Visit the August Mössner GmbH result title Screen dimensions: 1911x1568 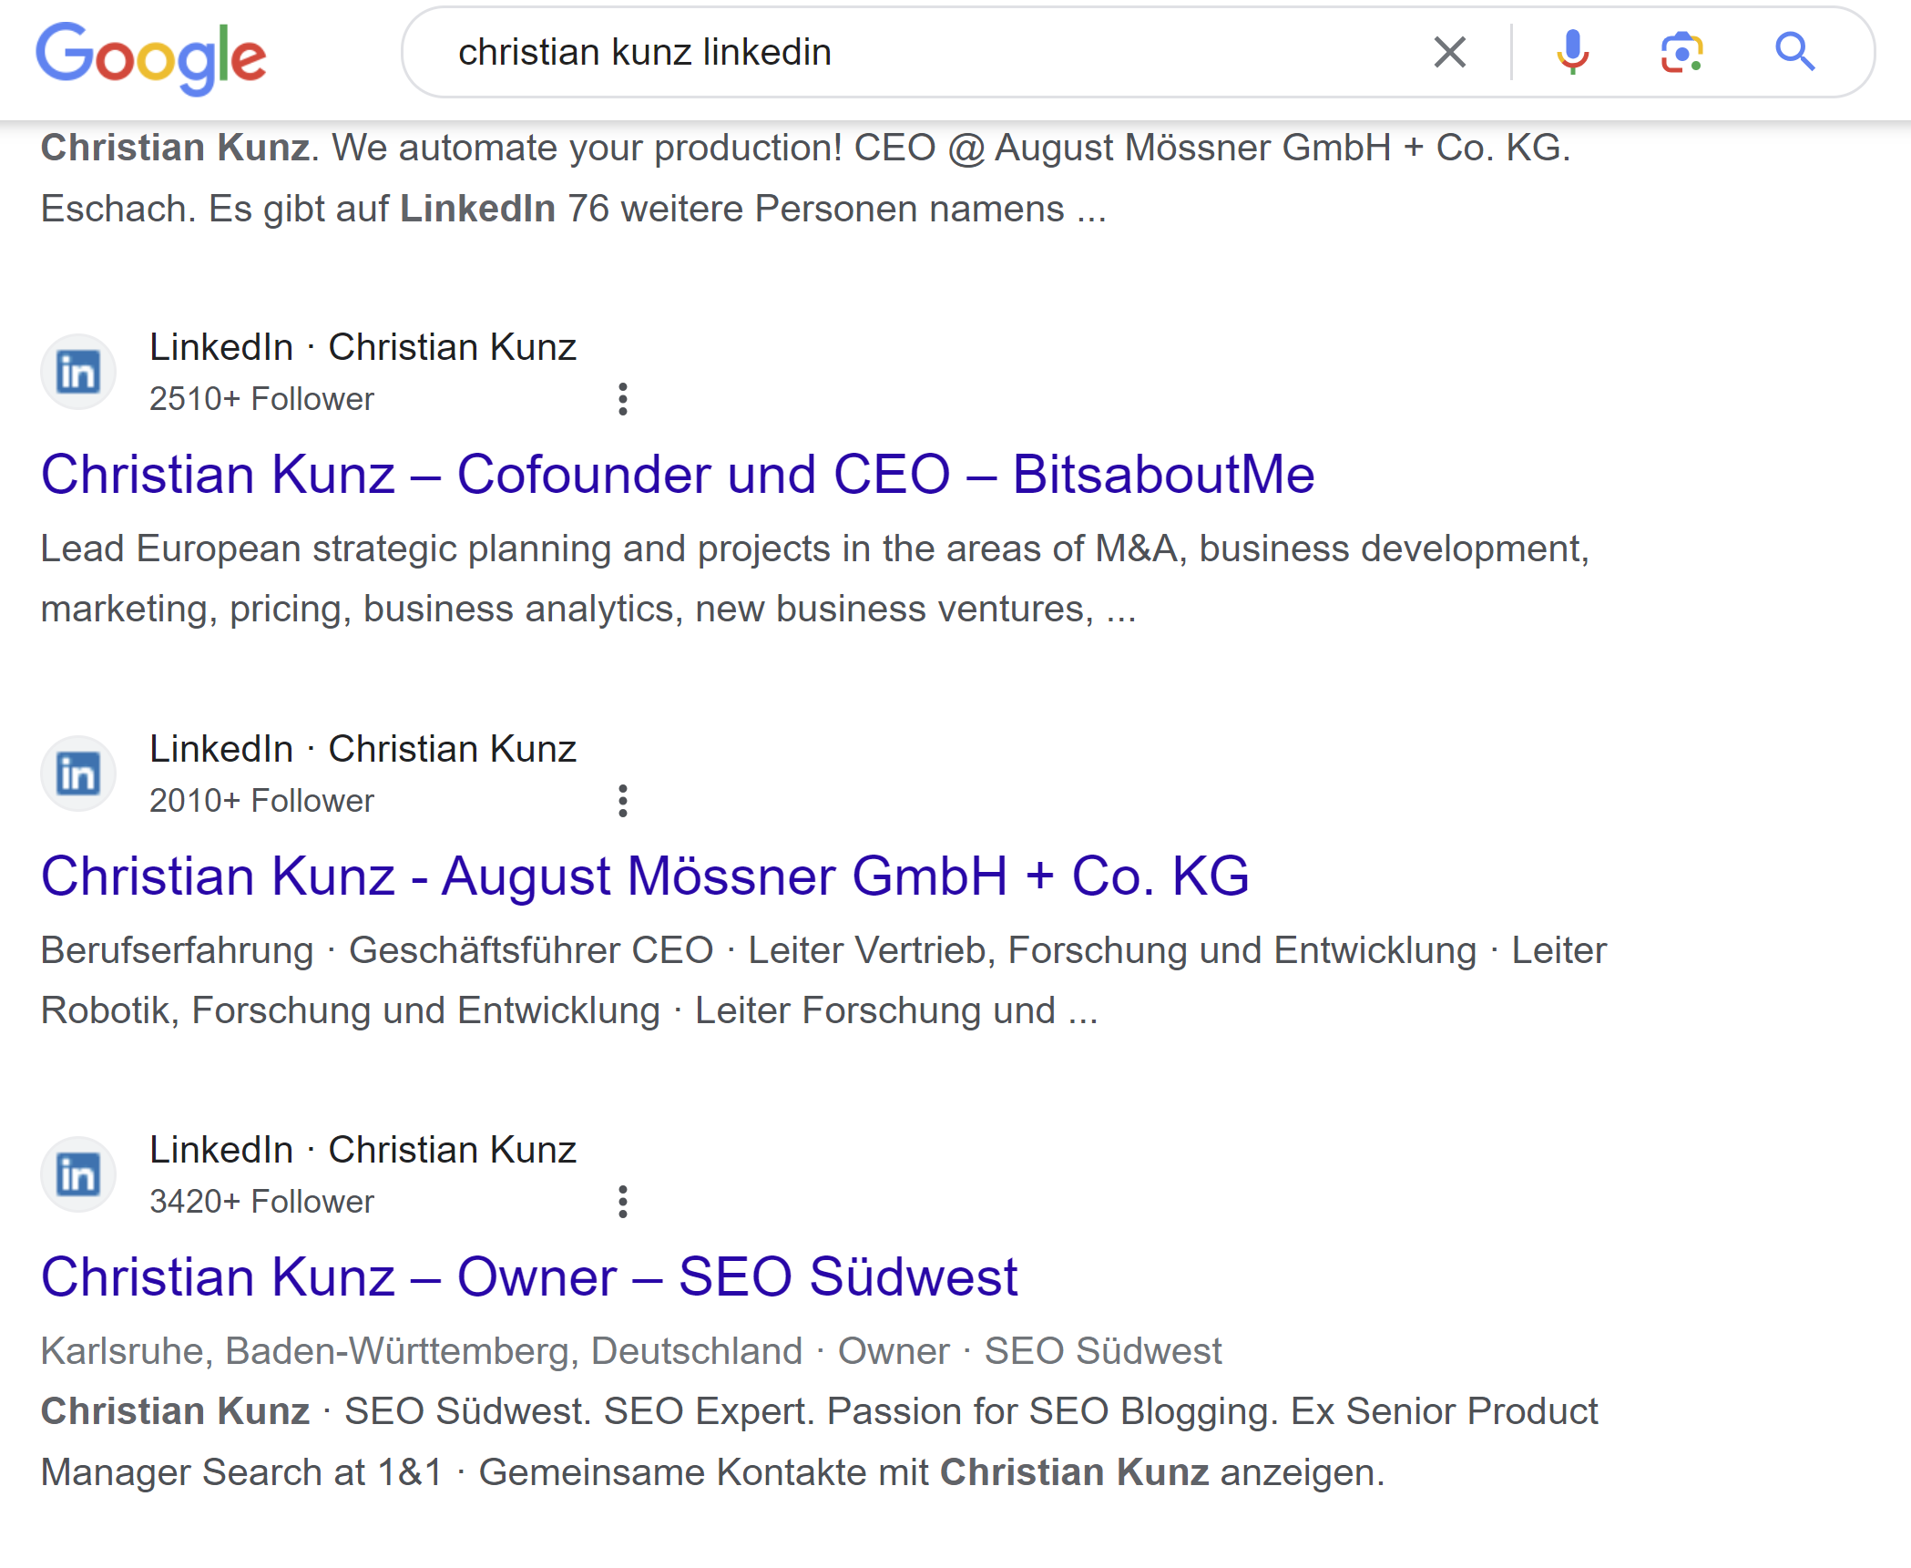click(x=646, y=876)
